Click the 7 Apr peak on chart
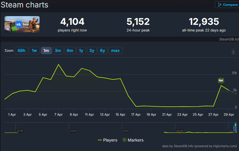The width and height of the screenshot is (239, 151). (58, 64)
